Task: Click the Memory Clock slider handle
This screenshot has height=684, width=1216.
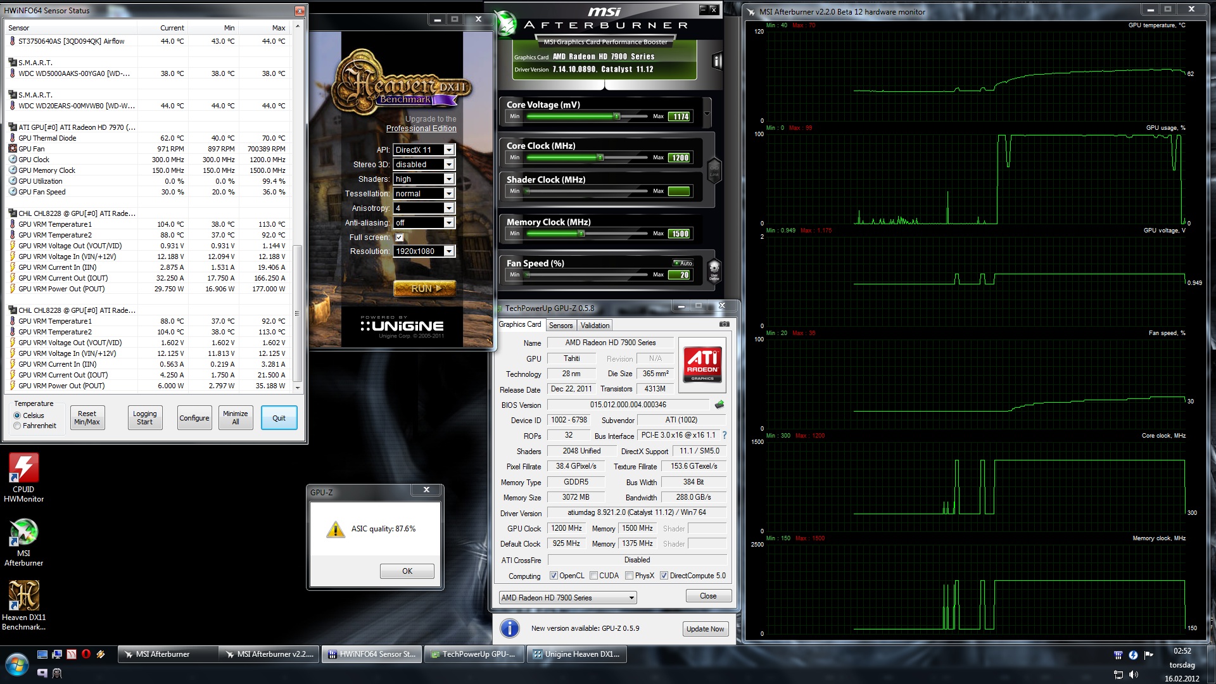Action: (581, 234)
